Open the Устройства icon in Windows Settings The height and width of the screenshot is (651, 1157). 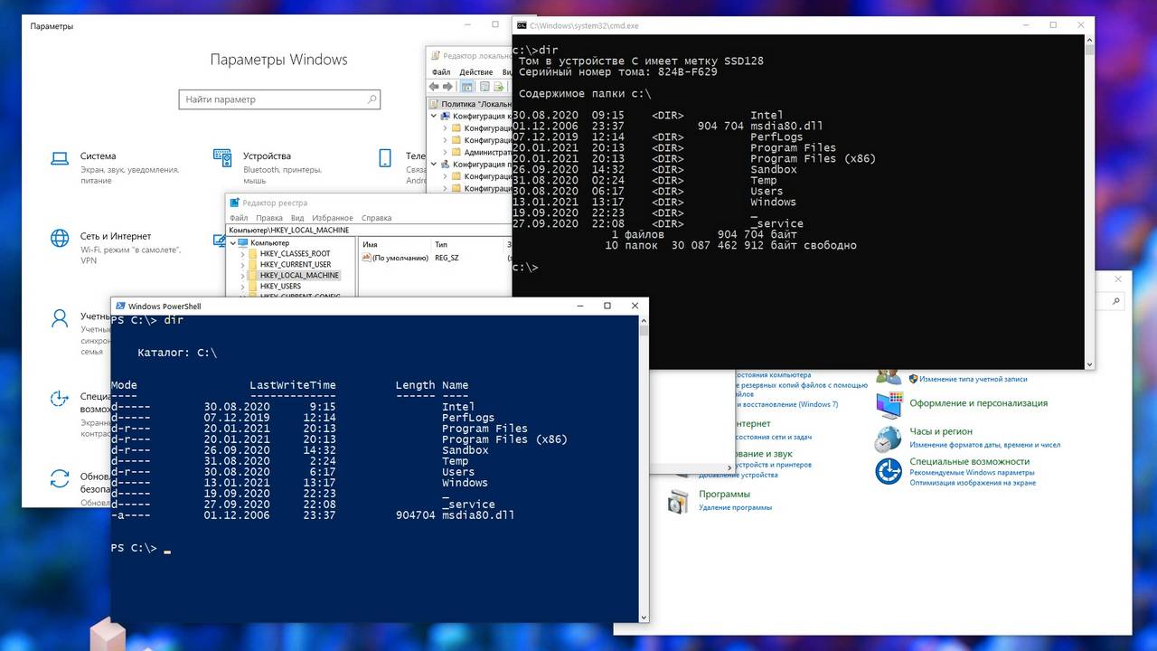[222, 158]
